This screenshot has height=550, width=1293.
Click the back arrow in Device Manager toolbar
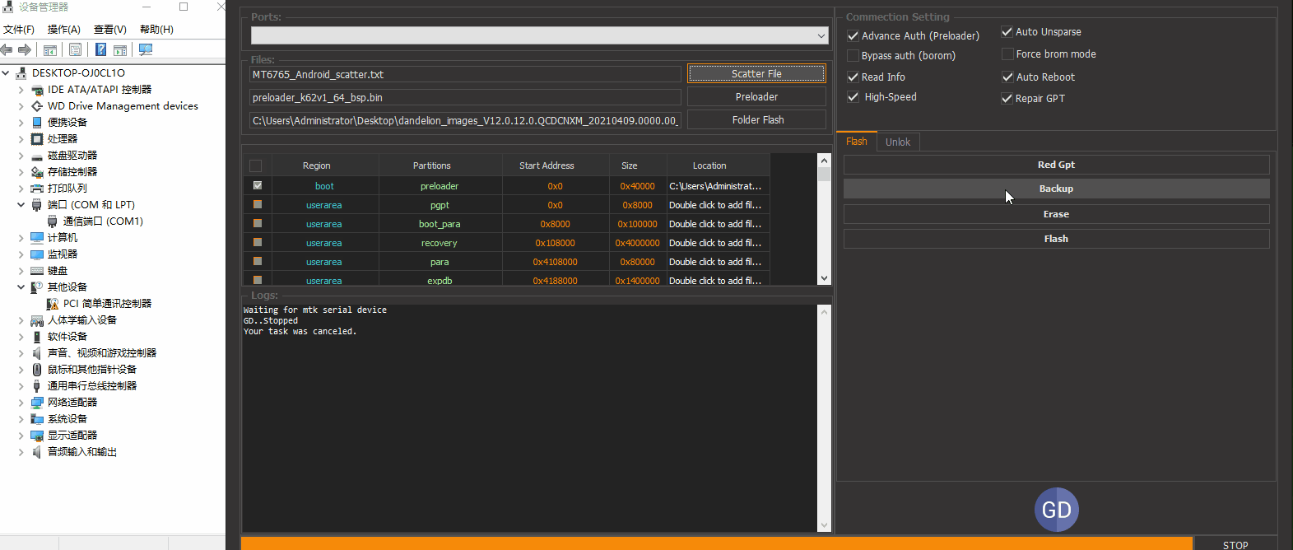click(x=7, y=50)
